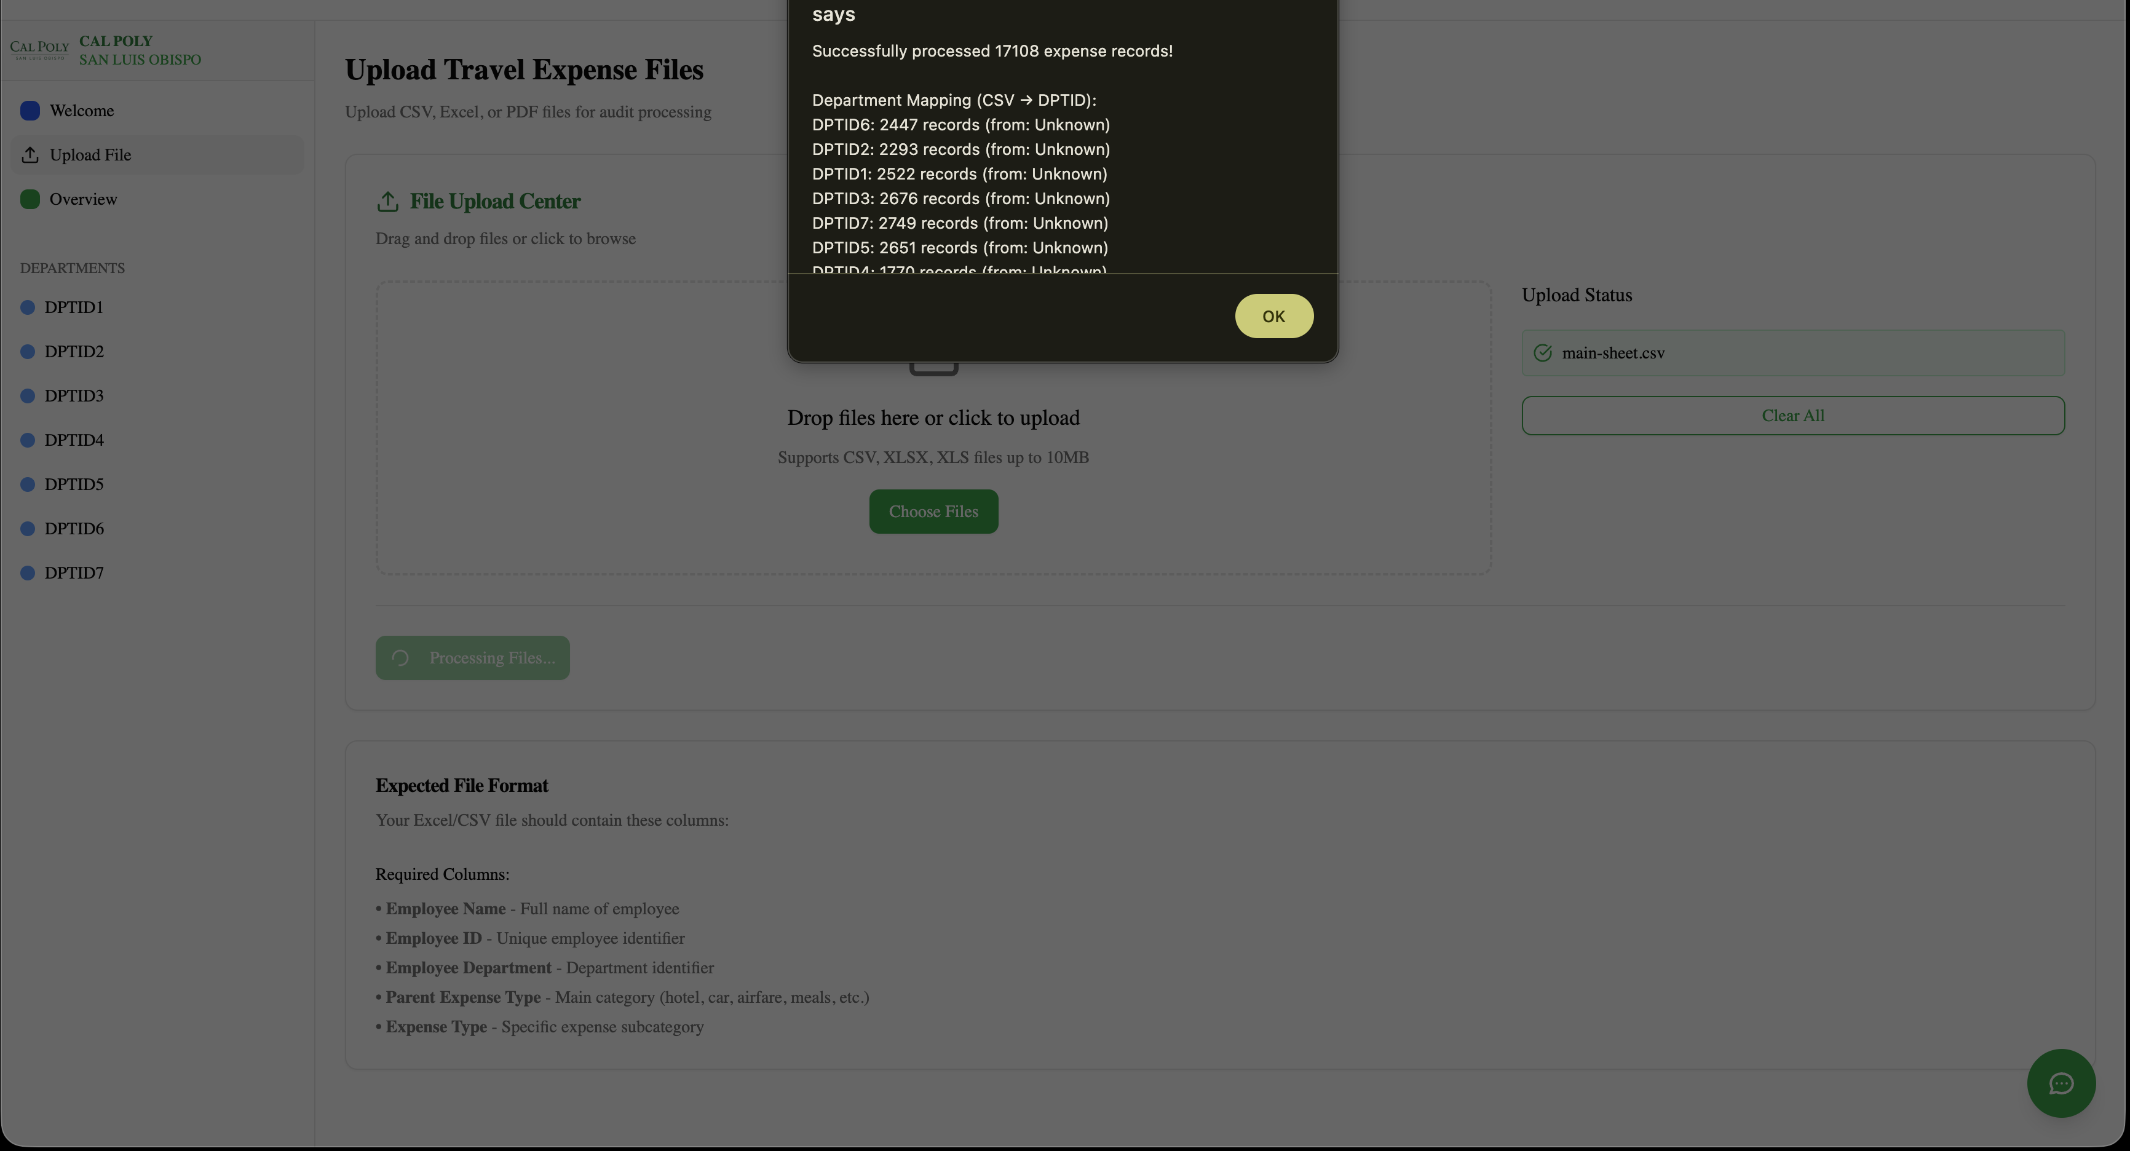Click the Clear All button
Image resolution: width=2130 pixels, height=1151 pixels.
click(x=1792, y=415)
